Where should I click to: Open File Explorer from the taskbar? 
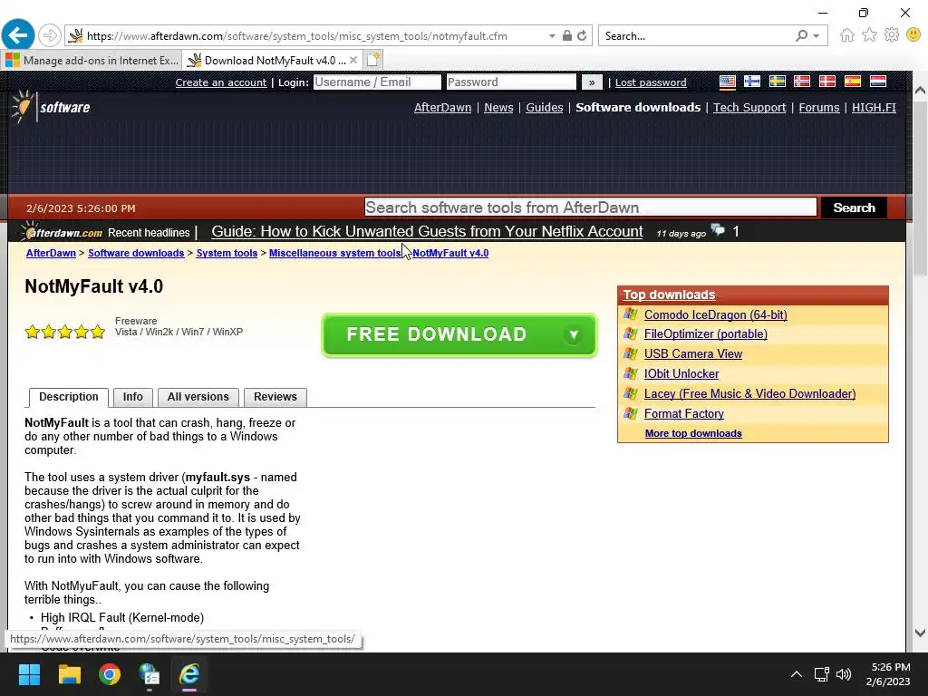coord(69,674)
